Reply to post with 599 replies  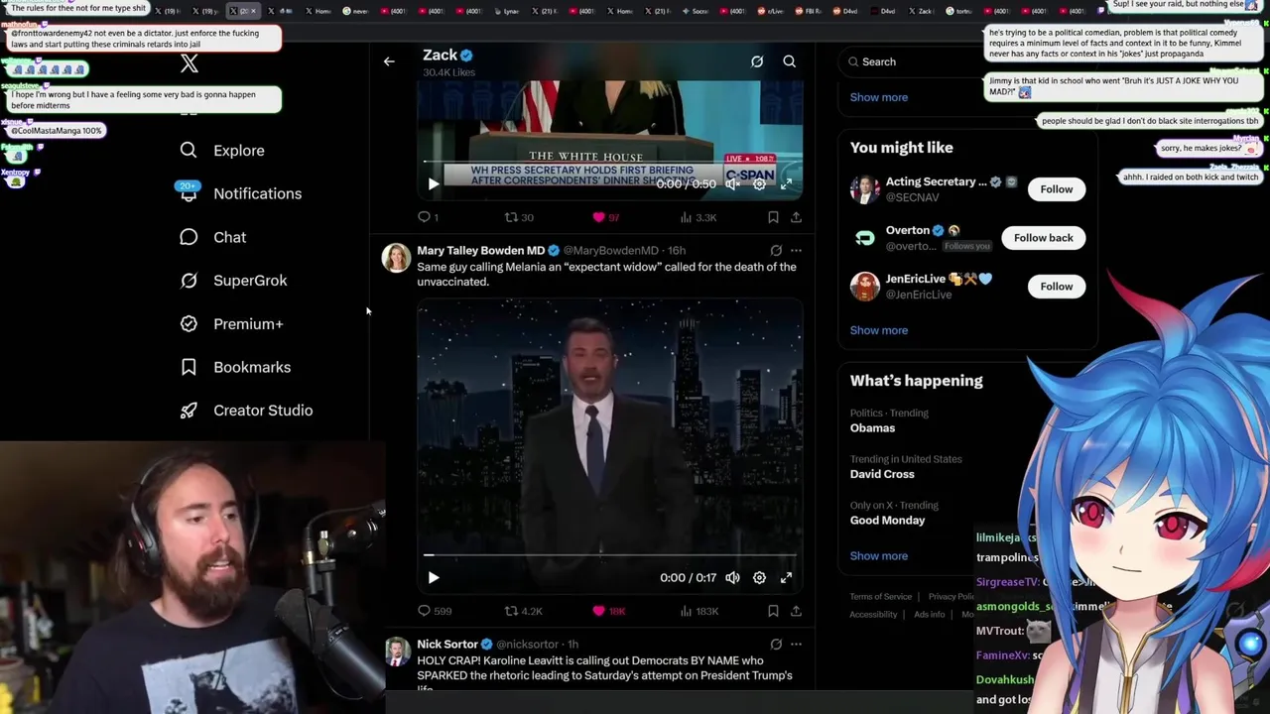pos(435,611)
